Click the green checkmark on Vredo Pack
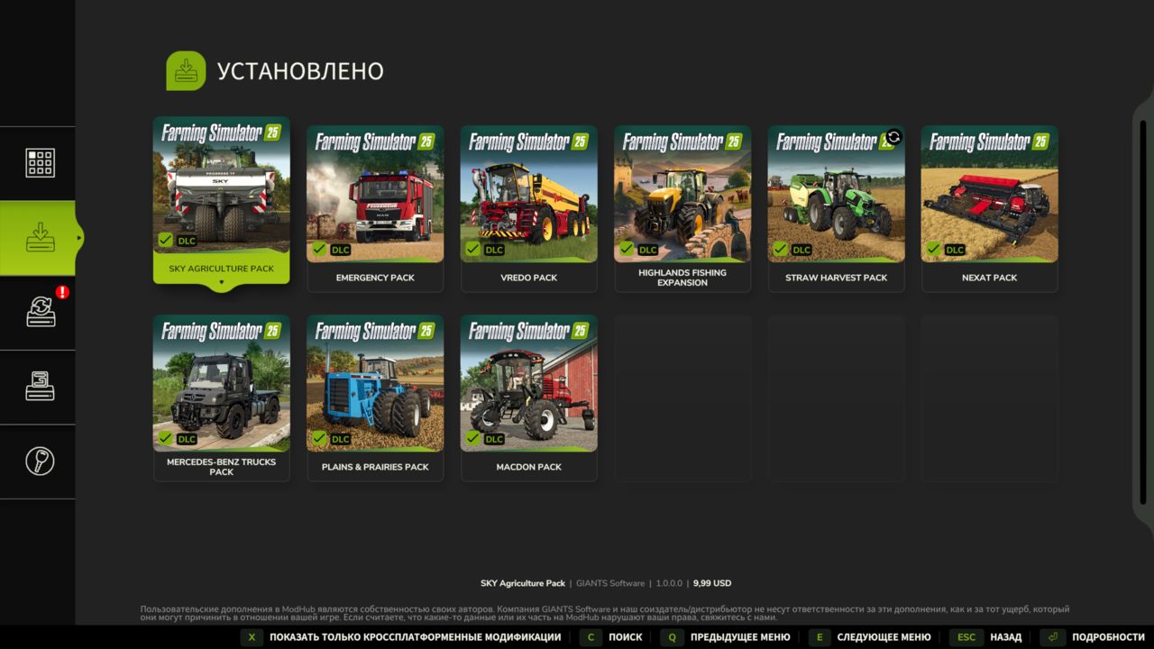 (472, 250)
